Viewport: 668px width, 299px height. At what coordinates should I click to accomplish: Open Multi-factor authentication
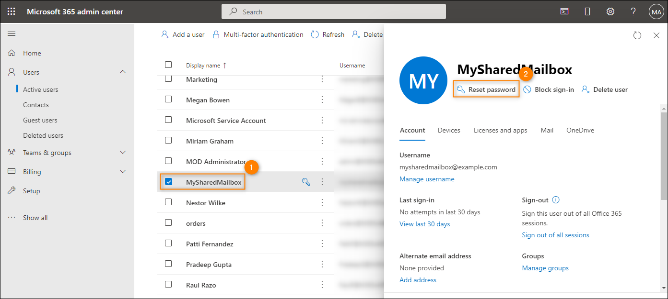258,34
